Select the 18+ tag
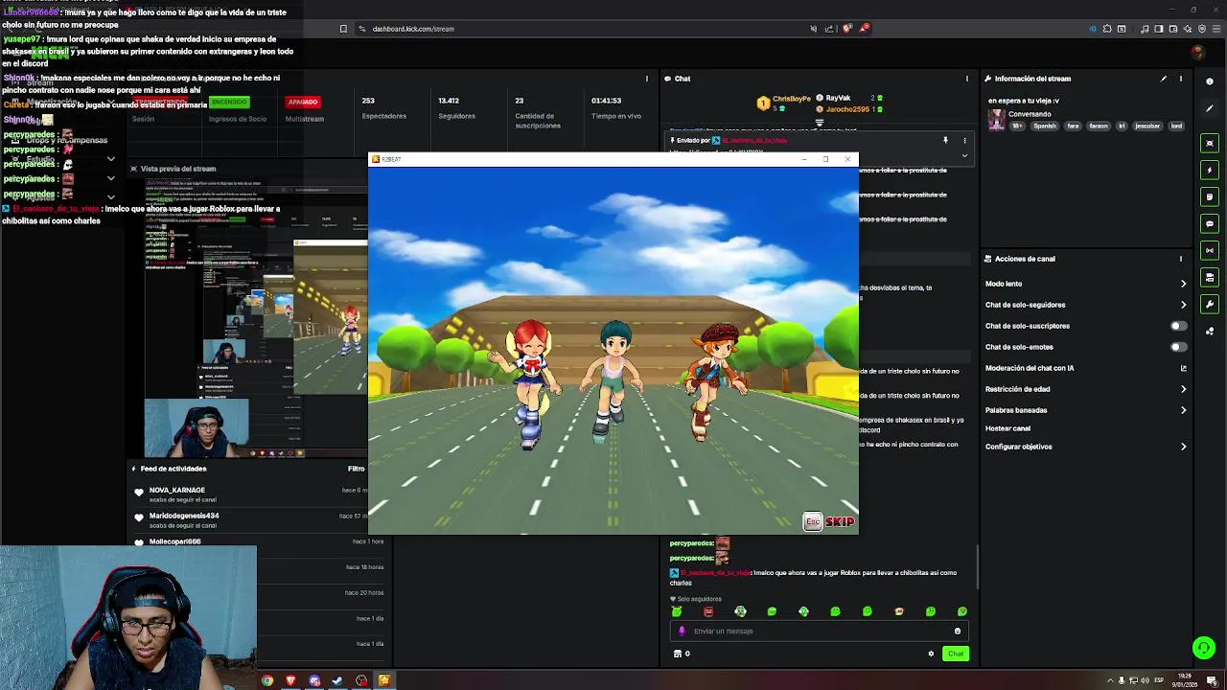The height and width of the screenshot is (690, 1227). (1018, 126)
